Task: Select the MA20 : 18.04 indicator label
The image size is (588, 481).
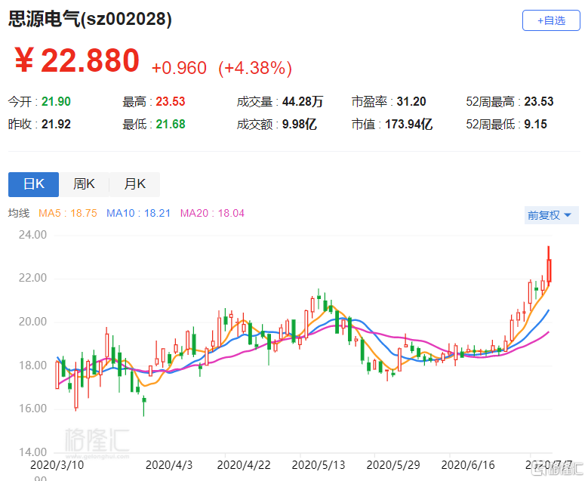Action: pyautogui.click(x=212, y=213)
